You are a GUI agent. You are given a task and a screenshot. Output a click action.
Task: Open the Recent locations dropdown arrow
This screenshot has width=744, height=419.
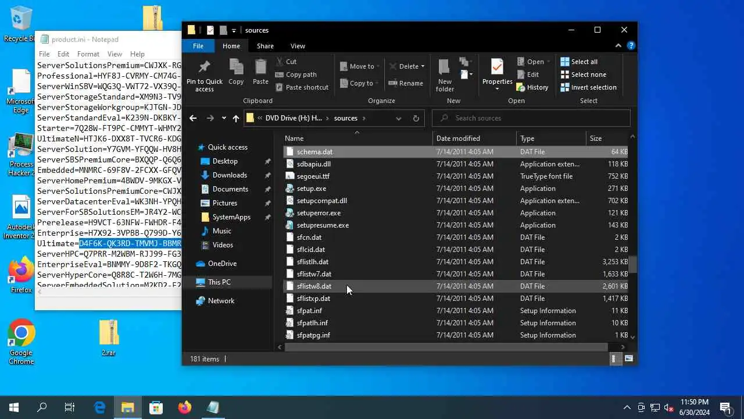click(x=224, y=118)
